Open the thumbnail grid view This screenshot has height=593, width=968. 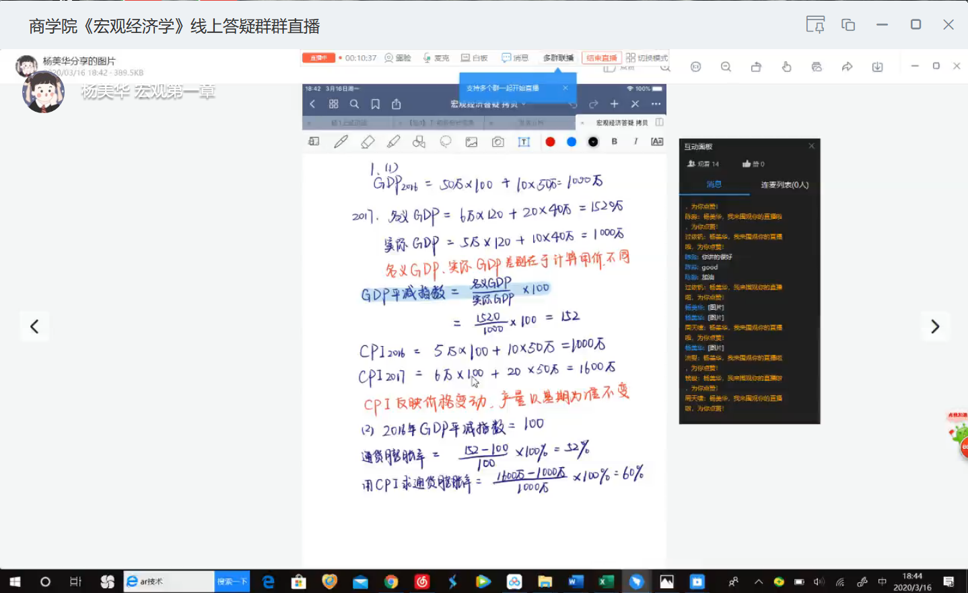click(x=333, y=104)
